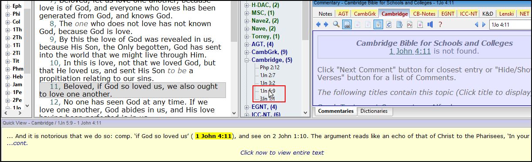Select the Tit book in book tree

pos(16,61)
